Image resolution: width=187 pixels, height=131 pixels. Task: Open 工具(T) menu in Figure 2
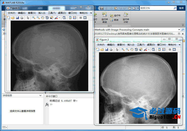point(141,45)
